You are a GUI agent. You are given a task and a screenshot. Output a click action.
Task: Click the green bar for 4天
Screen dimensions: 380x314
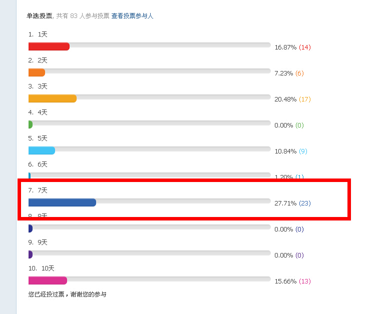[x=31, y=124]
